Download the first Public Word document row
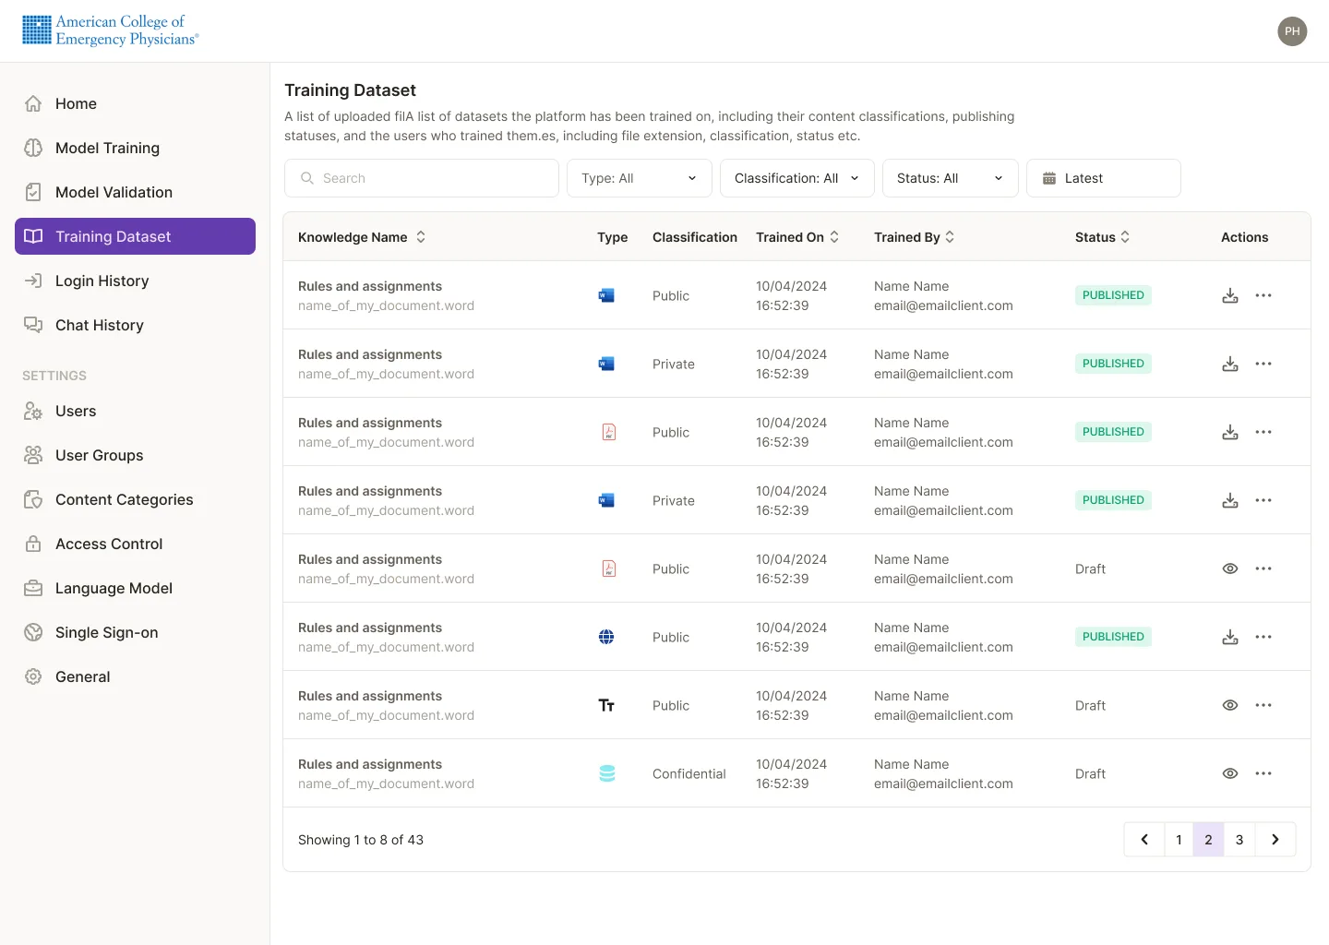 point(1230,295)
